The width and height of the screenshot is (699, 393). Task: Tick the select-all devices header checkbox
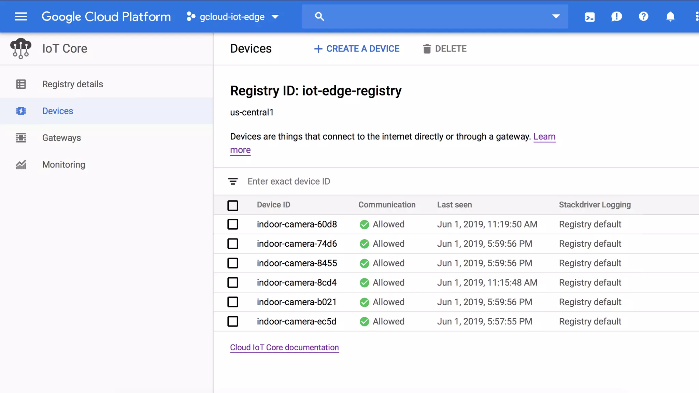click(233, 205)
